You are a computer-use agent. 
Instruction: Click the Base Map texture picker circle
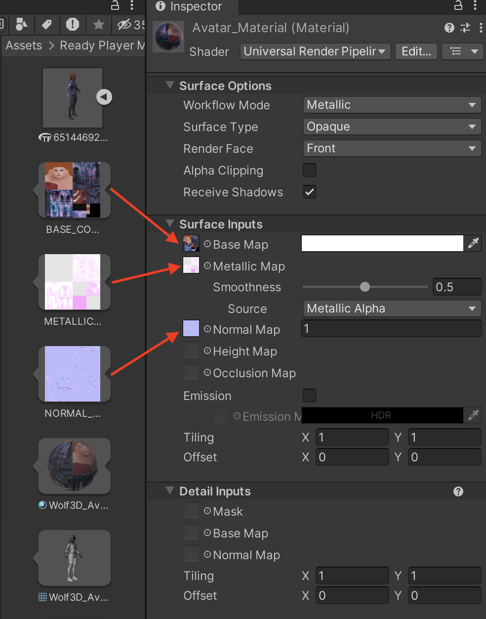(208, 244)
